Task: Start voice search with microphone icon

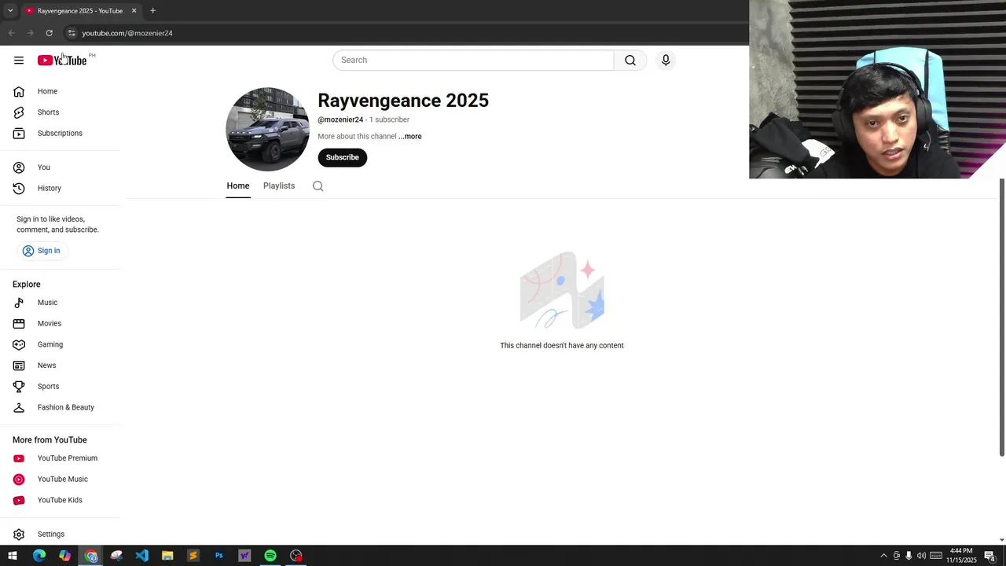Action: pyautogui.click(x=666, y=61)
